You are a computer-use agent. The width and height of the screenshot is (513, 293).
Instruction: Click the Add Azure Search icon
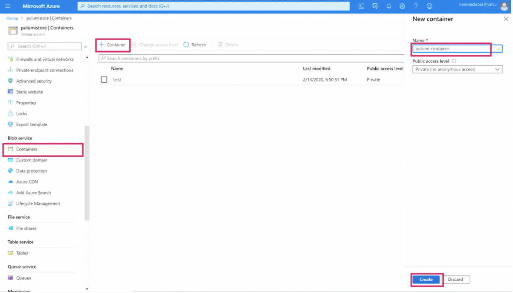11,193
